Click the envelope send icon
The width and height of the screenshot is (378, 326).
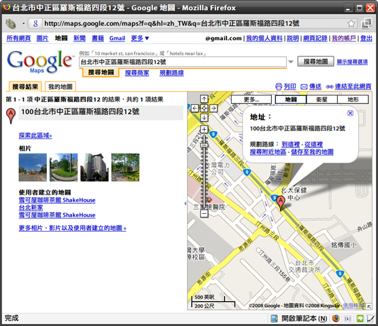click(304, 87)
